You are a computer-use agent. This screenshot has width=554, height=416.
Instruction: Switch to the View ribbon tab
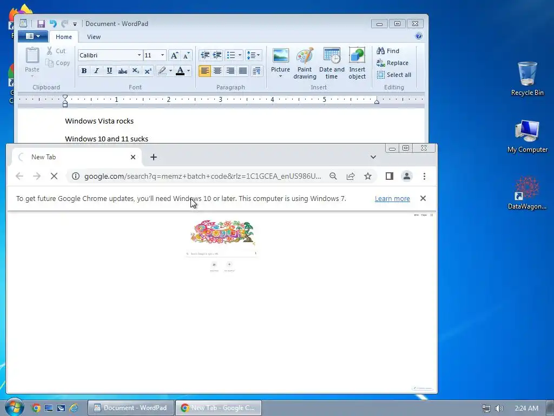pos(94,37)
